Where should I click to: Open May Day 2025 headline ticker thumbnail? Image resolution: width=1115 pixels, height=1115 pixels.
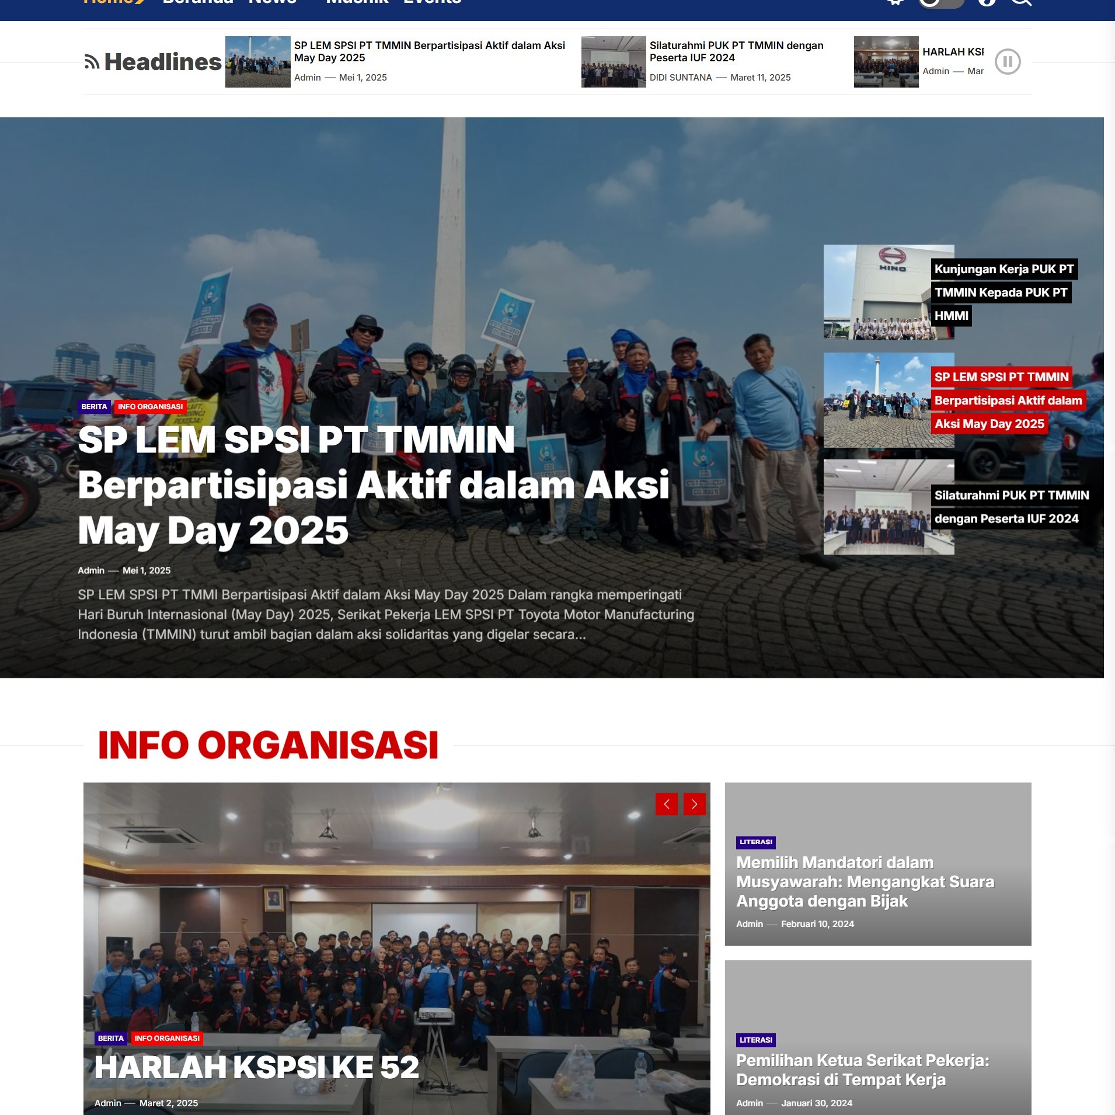click(257, 62)
